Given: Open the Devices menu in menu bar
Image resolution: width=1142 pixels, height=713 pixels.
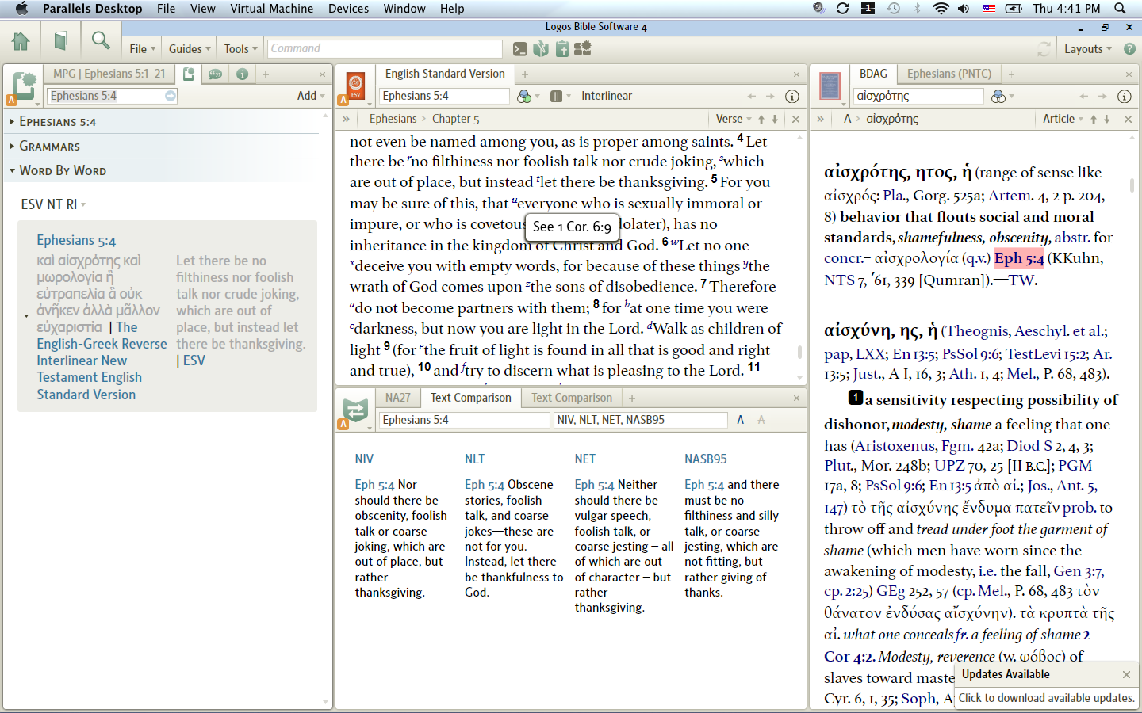Looking at the screenshot, I should 348,9.
